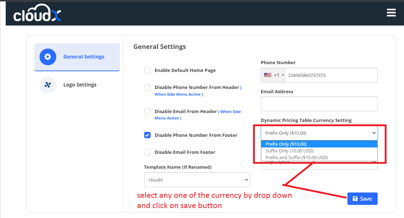Viewport: 404px width, 218px height.
Task: Switch to Logo Settings tab
Action: coord(80,85)
